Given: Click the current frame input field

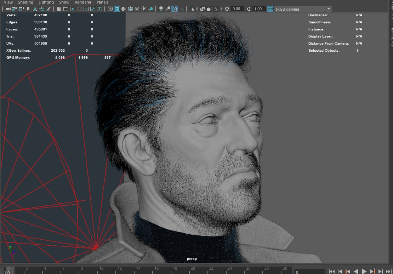Looking at the screenshot, I should tap(309, 272).
